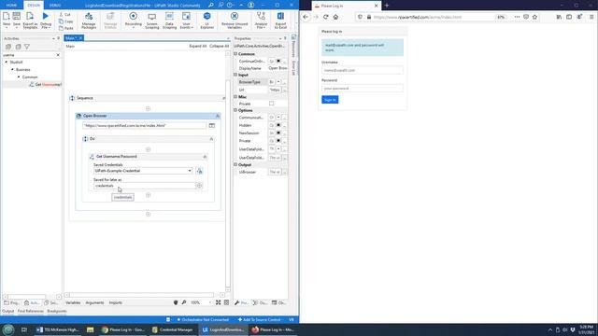598x336 pixels.
Task: Click Expand All in designer
Action: 197,46
